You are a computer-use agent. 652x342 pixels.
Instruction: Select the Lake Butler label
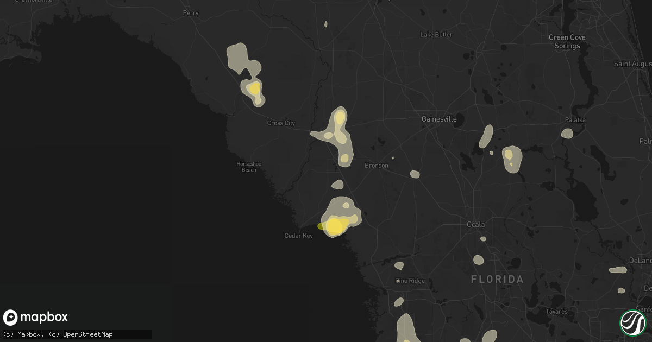pos(436,35)
